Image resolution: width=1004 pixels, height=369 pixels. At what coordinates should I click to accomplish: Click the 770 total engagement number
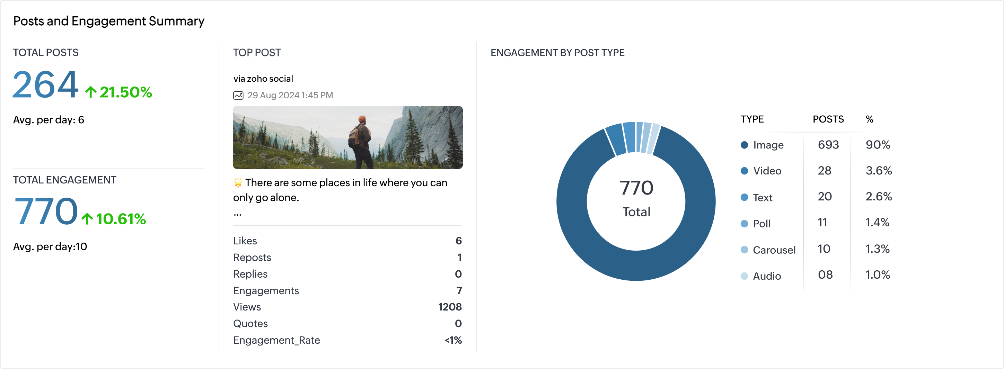46,211
